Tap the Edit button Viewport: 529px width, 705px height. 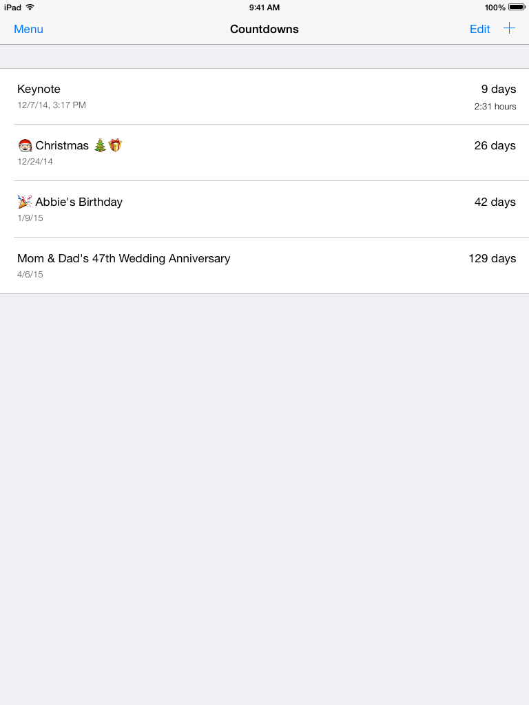coord(479,29)
